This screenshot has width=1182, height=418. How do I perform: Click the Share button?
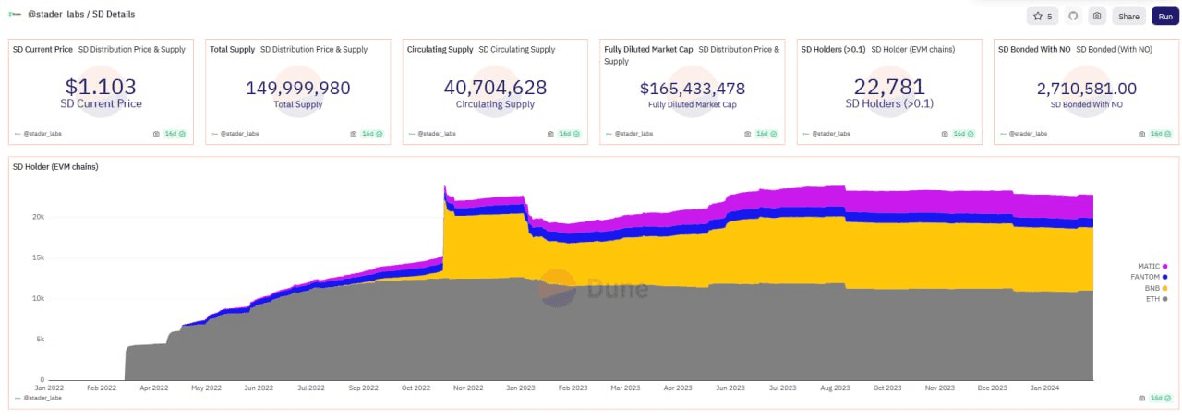[1128, 16]
